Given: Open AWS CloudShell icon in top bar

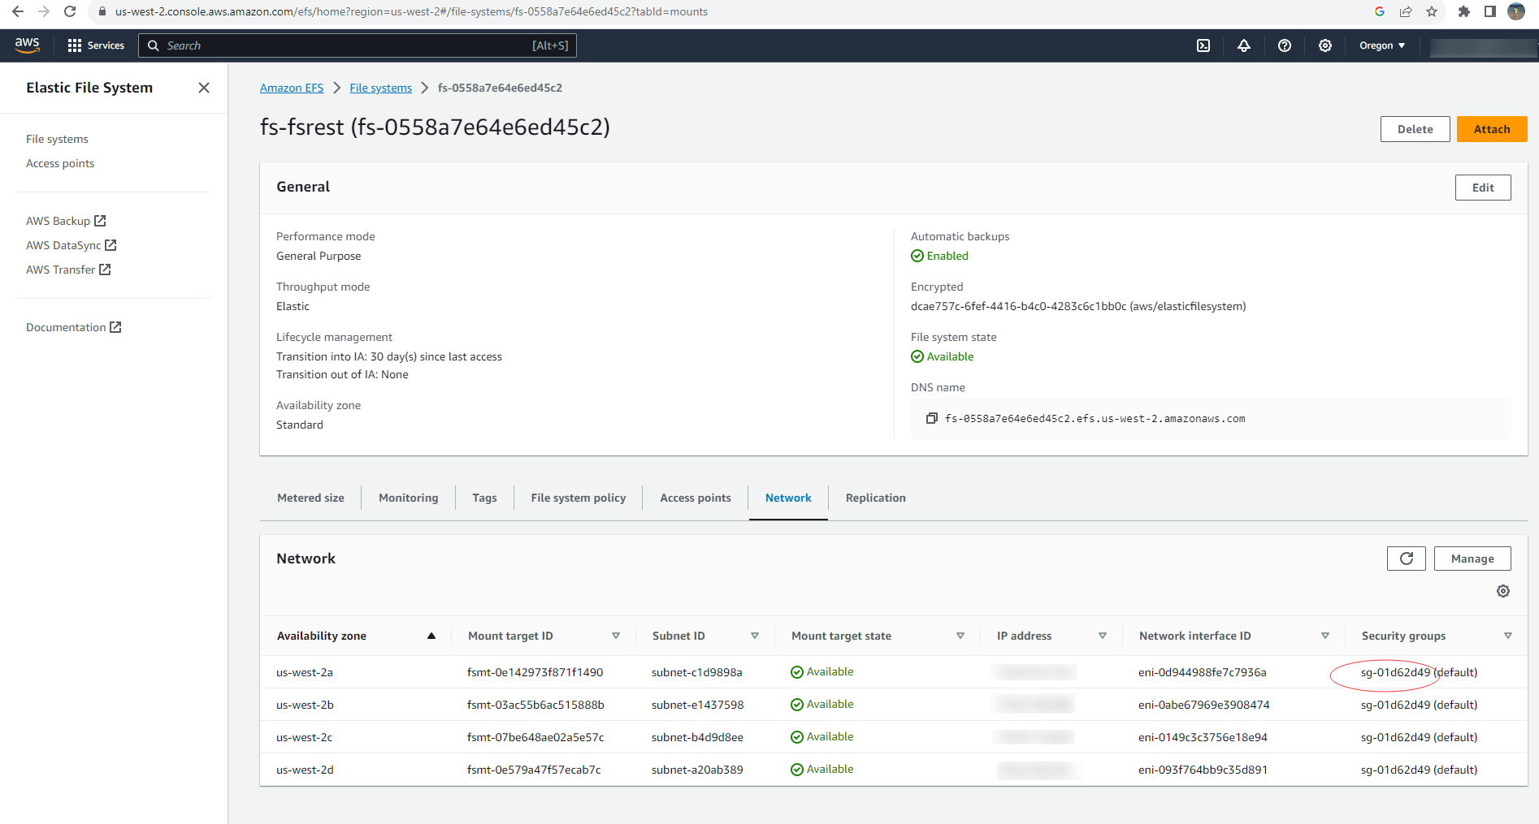Looking at the screenshot, I should coord(1203,45).
